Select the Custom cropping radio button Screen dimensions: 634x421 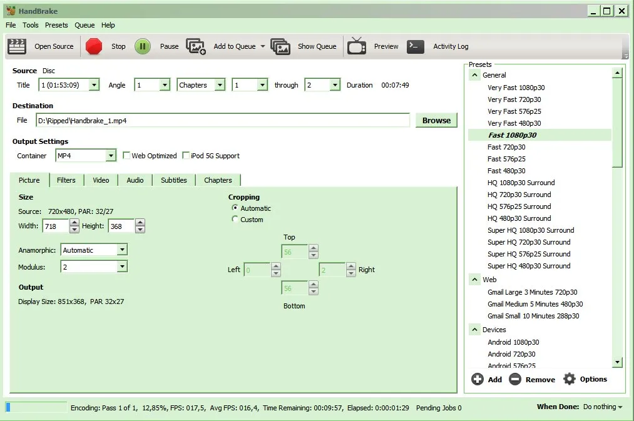point(235,220)
